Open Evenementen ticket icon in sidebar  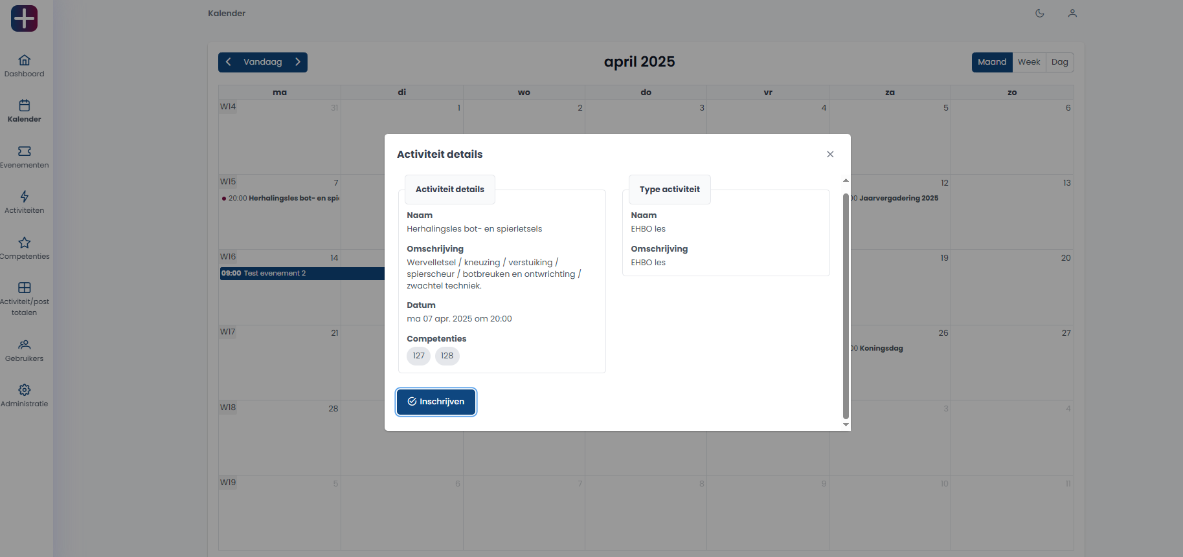coord(24,151)
